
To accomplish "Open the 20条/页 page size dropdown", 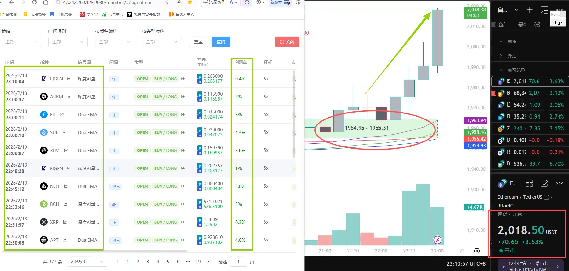I will click(x=87, y=262).
